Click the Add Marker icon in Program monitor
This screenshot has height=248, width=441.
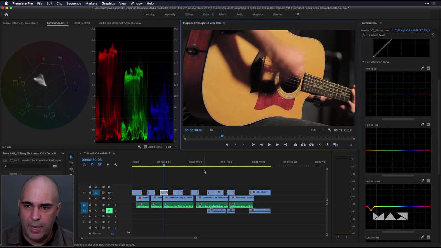tap(227, 145)
